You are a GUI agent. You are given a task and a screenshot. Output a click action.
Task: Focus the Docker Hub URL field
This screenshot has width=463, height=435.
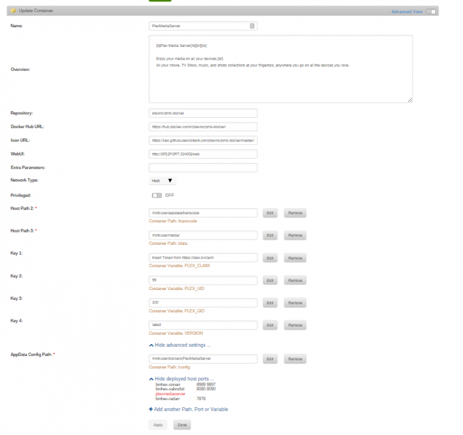point(203,127)
